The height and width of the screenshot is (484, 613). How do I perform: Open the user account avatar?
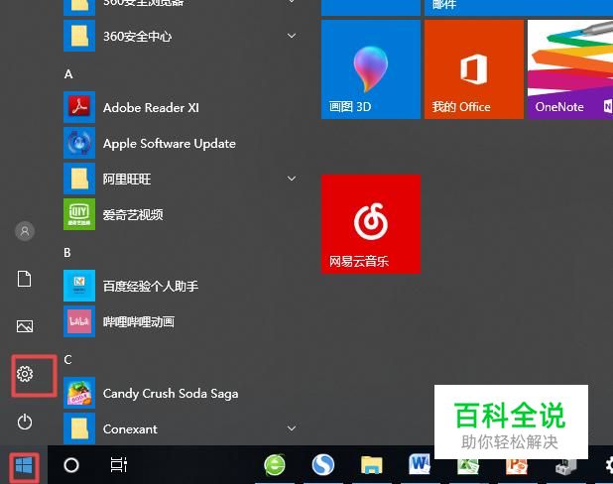[25, 231]
